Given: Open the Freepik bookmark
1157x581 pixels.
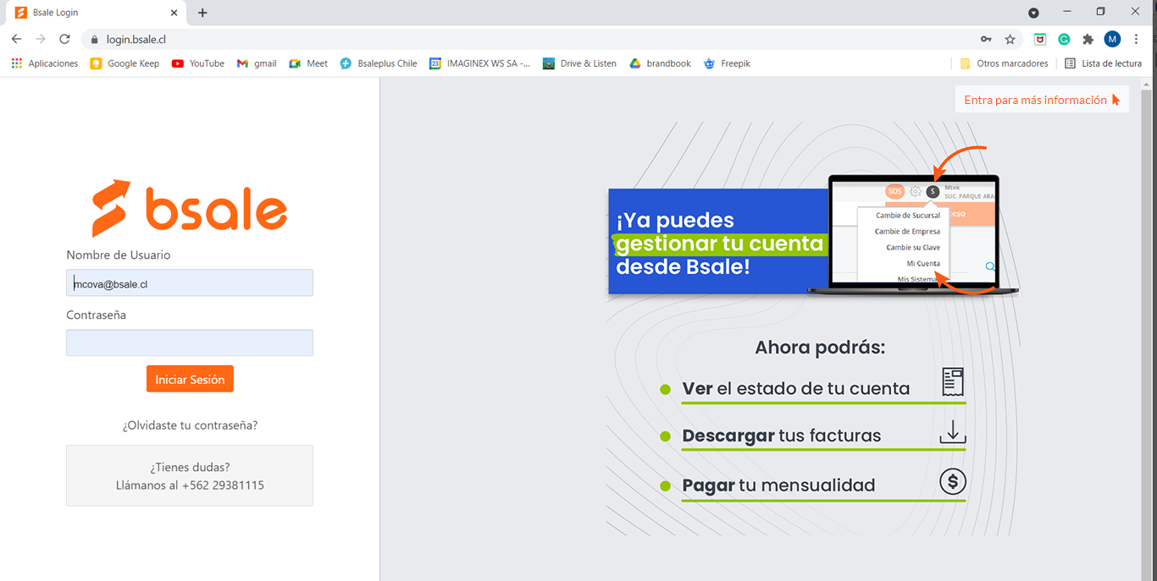Looking at the screenshot, I should 727,63.
